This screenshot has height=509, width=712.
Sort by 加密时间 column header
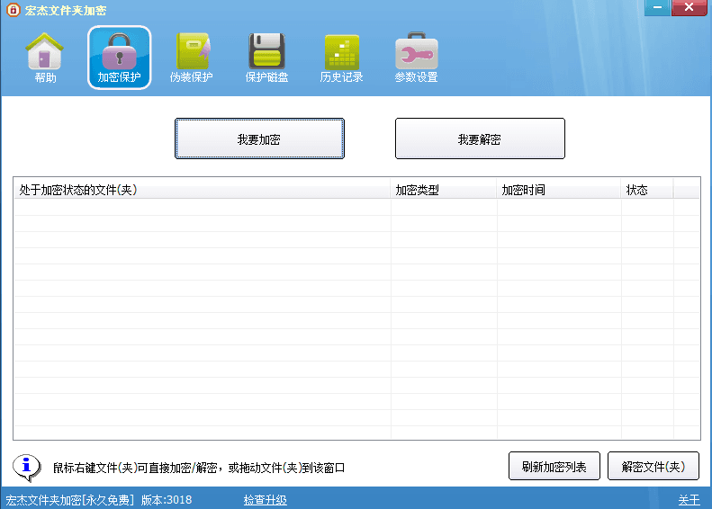(x=558, y=190)
